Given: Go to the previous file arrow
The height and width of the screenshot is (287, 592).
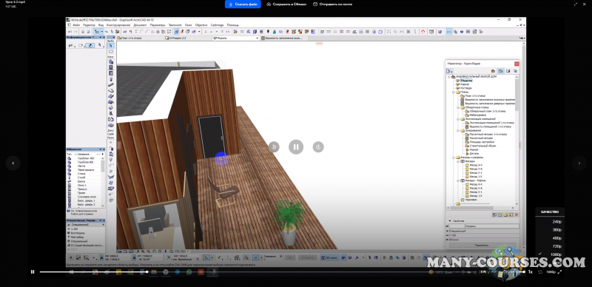Looking at the screenshot, I should pos(13,163).
